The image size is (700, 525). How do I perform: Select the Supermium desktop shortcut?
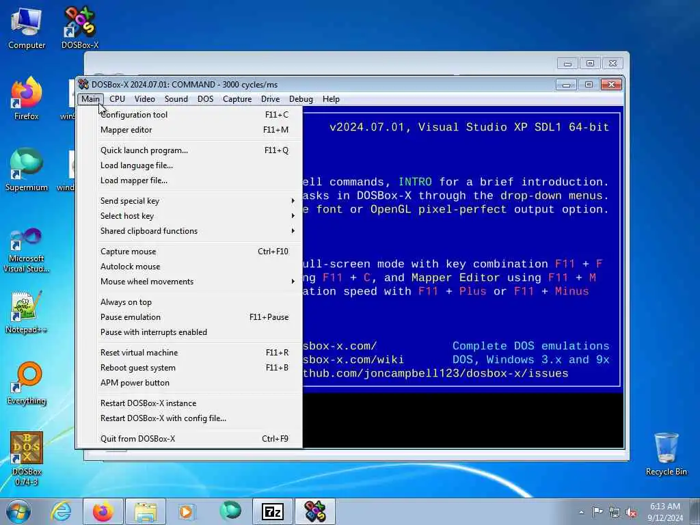pyautogui.click(x=27, y=170)
